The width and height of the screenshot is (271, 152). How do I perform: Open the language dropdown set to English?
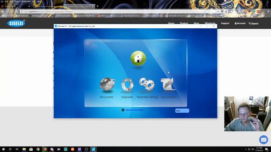(182, 111)
